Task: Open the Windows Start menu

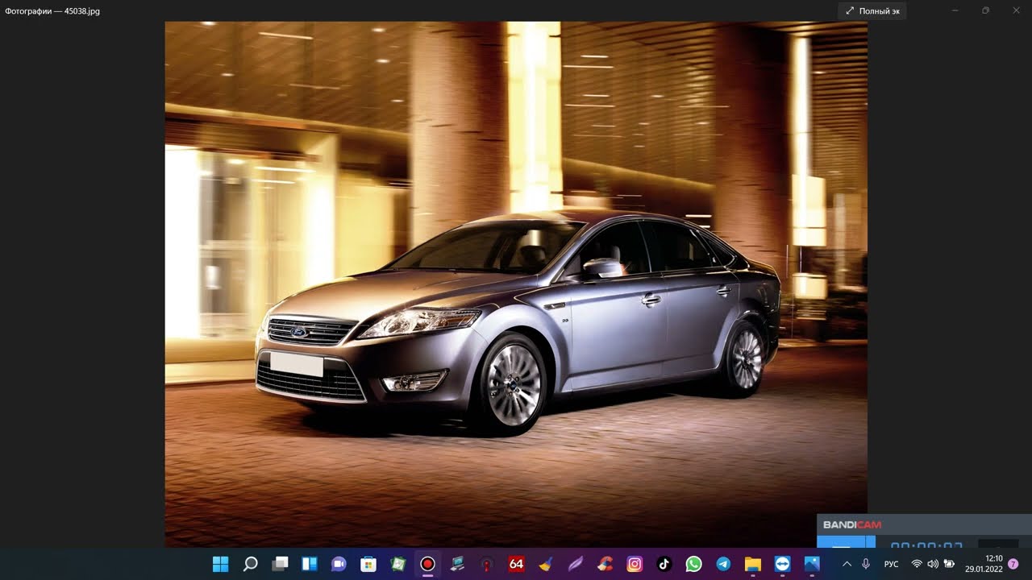Action: (220, 564)
